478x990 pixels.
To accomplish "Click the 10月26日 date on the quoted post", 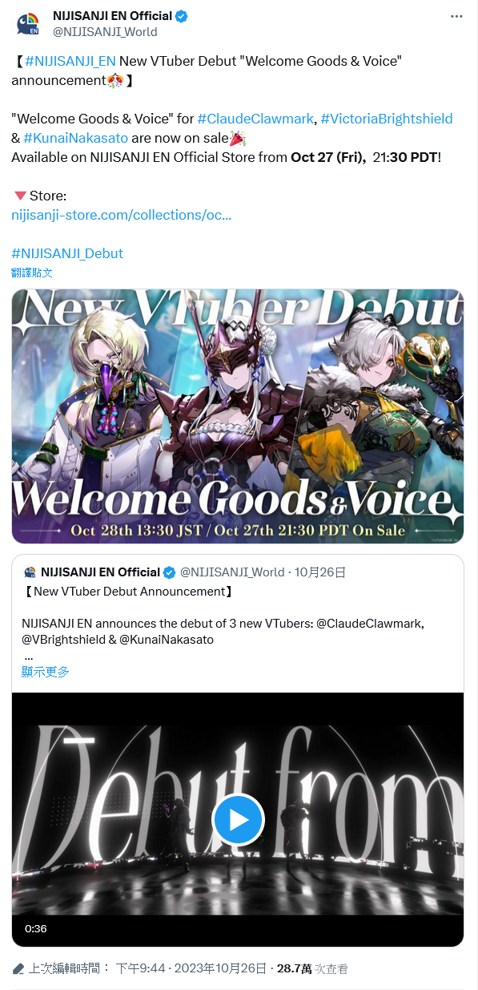I will (319, 572).
